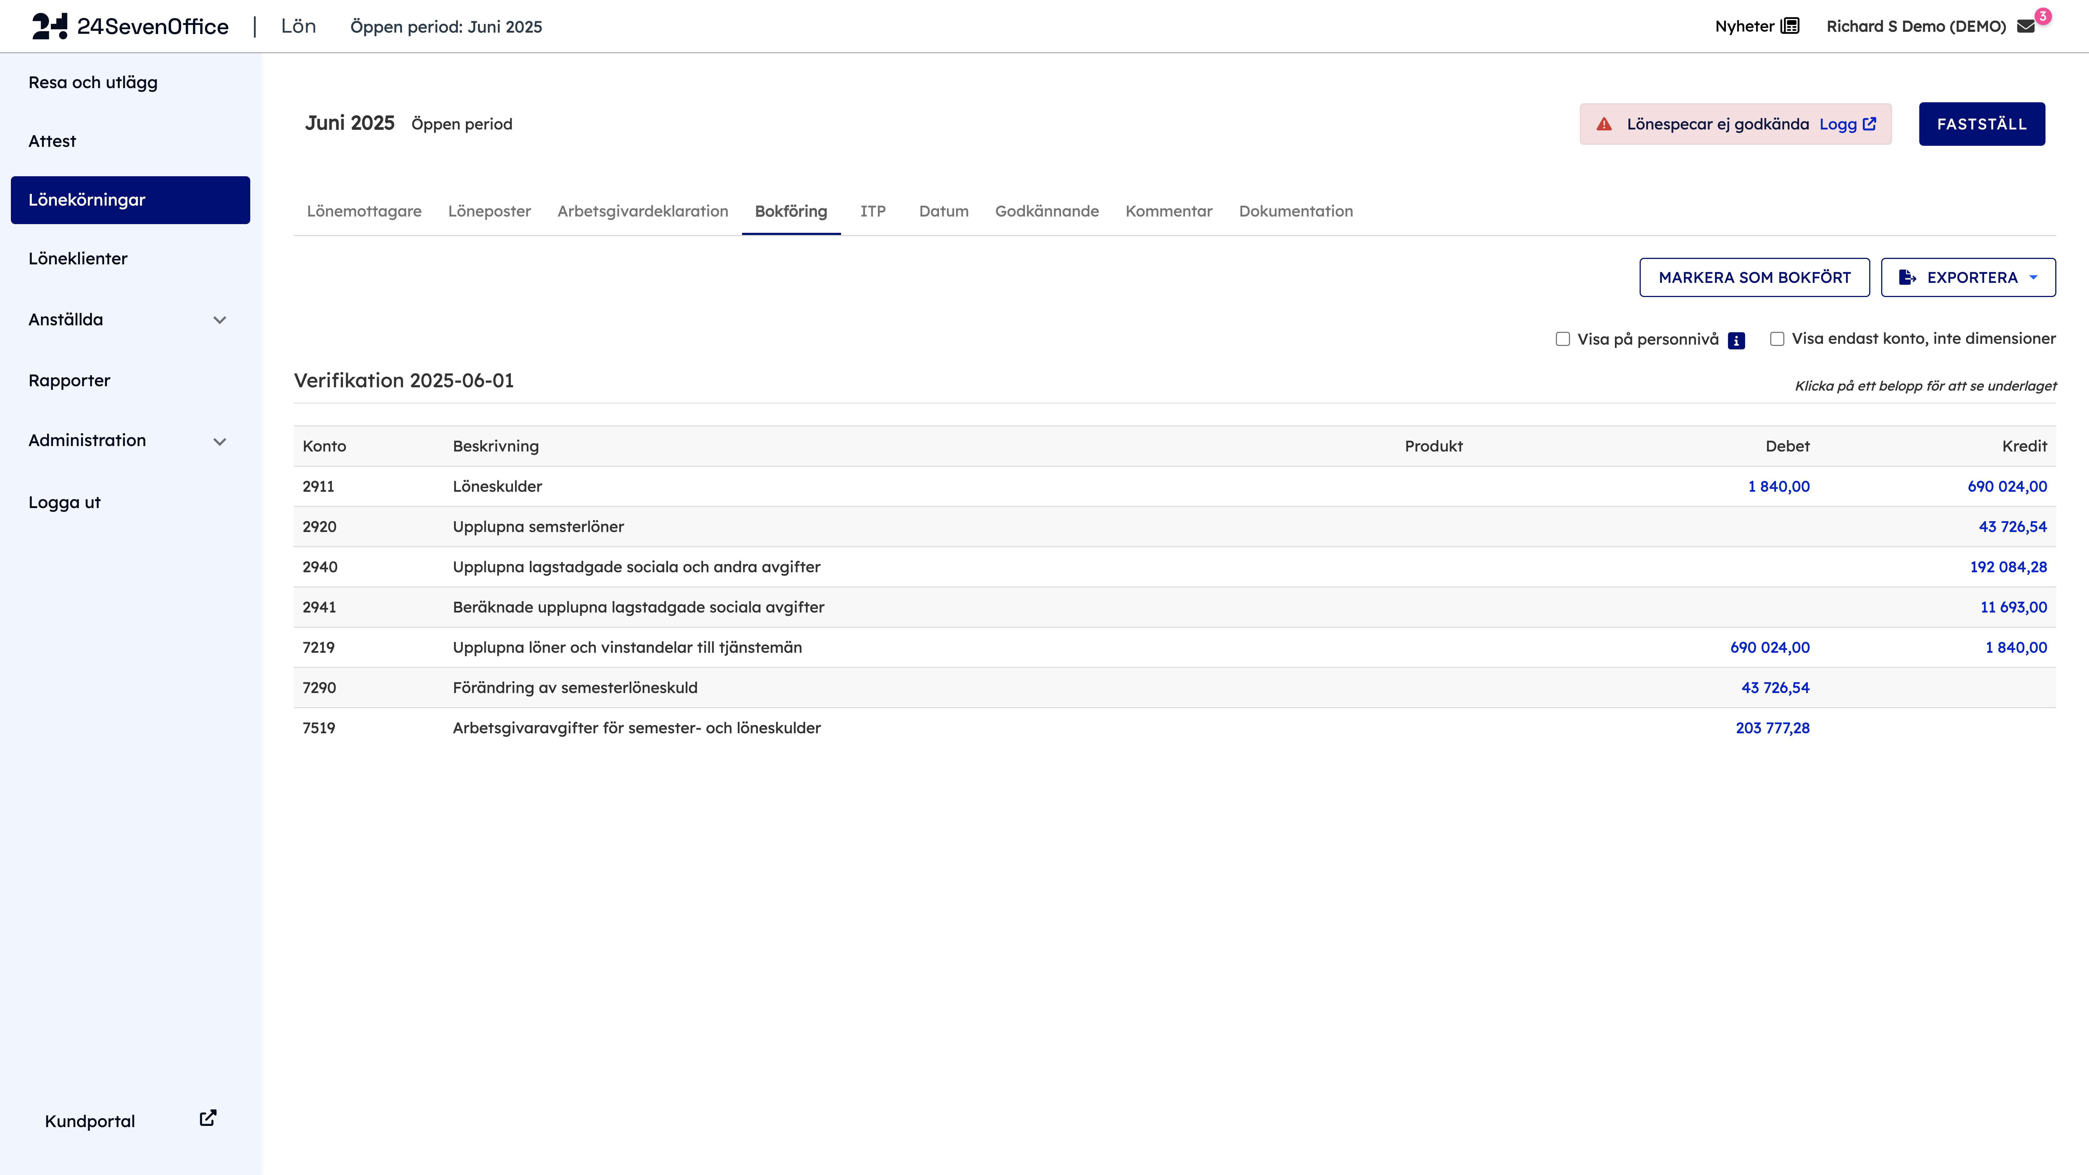
Task: Open Löneklienter in the sidebar
Action: click(78, 259)
